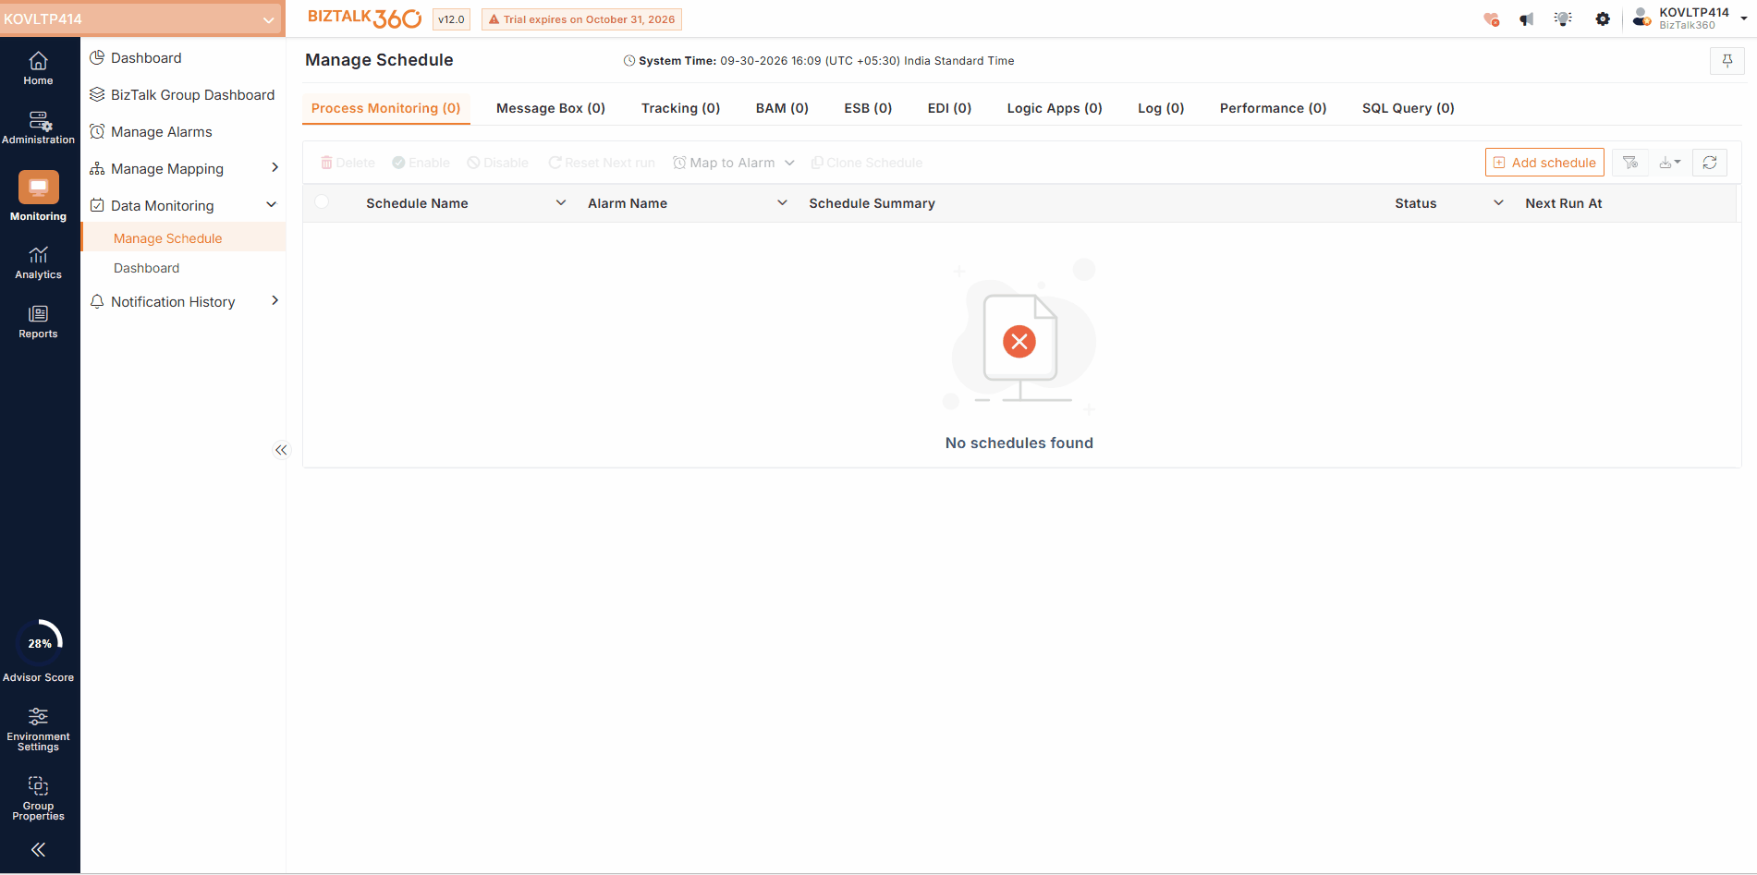This screenshot has height=875, width=1757.
Task: Open the Map to Alarm dropdown
Action: click(x=734, y=163)
